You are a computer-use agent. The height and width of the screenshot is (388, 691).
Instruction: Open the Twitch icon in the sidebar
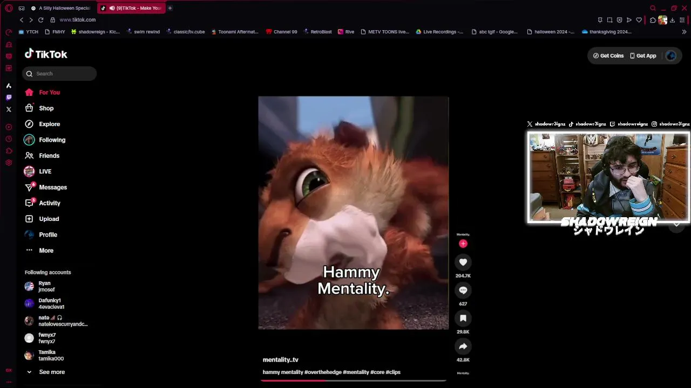click(x=9, y=98)
